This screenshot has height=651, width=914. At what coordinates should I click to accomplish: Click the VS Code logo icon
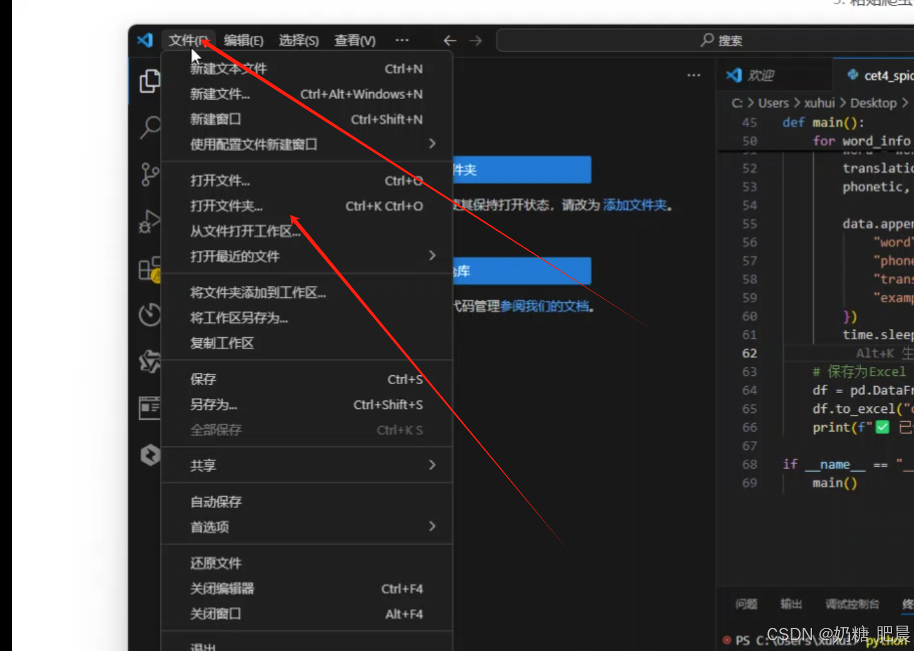point(145,40)
